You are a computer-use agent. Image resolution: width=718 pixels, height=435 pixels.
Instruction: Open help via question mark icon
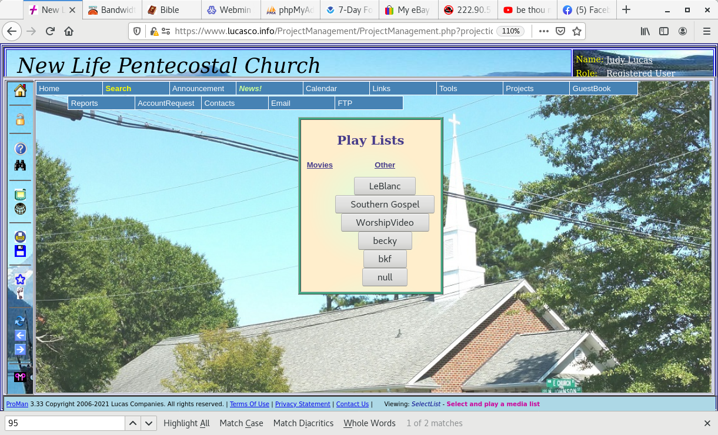coord(20,149)
